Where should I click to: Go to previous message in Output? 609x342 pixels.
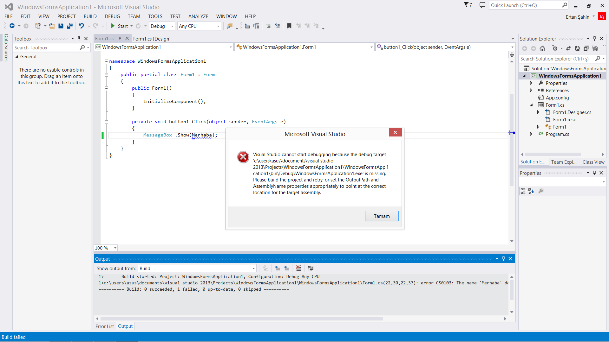tap(278, 268)
